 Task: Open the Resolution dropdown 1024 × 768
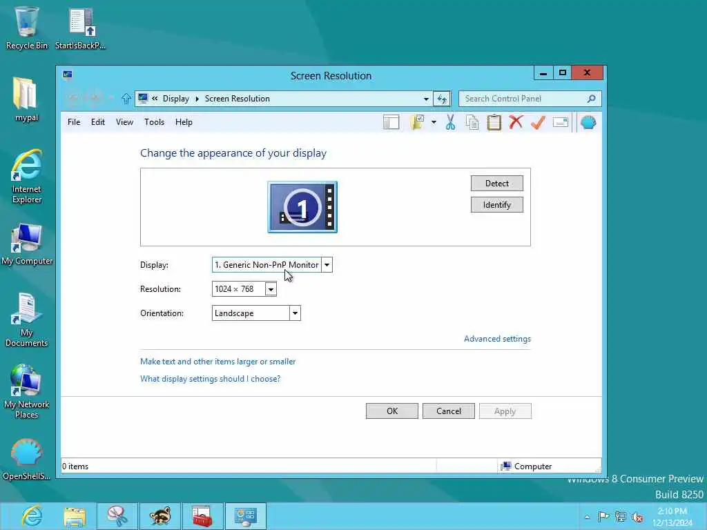244,289
